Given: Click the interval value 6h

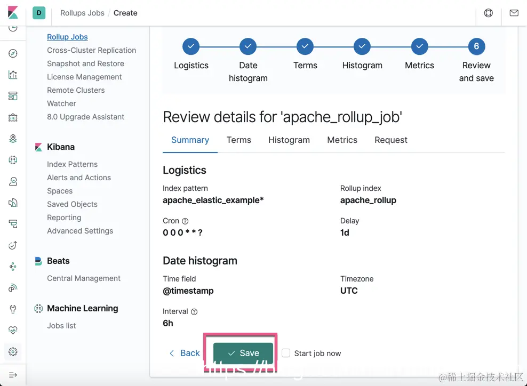Looking at the screenshot, I should coord(167,323).
